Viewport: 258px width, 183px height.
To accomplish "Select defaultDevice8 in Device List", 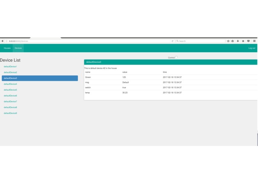I will (10, 107).
